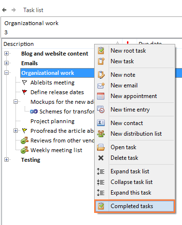182x225 pixels.
Task: Select the Mockups for the new ad task
Action: 62,102
